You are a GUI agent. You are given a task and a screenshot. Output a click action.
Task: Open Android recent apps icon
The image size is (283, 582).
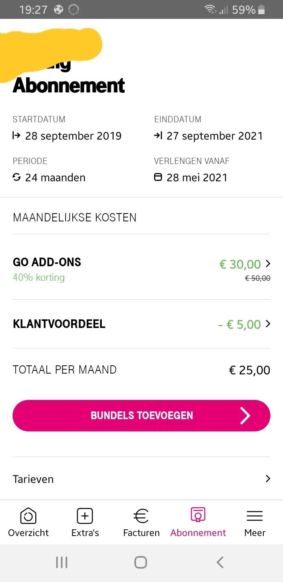coord(62,562)
